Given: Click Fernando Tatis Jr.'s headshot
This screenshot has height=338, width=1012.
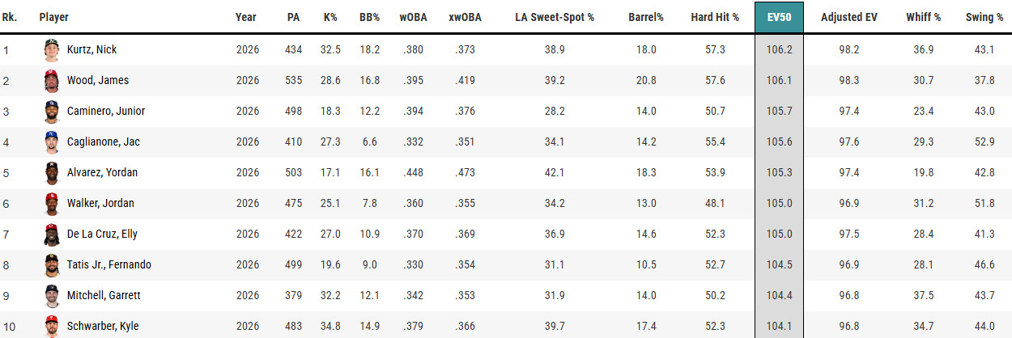Looking at the screenshot, I should click(52, 265).
